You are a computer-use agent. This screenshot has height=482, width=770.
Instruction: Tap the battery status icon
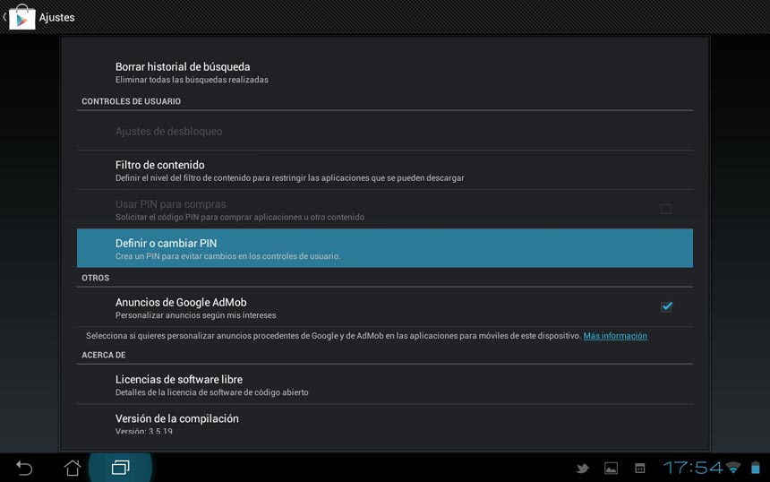tap(756, 468)
